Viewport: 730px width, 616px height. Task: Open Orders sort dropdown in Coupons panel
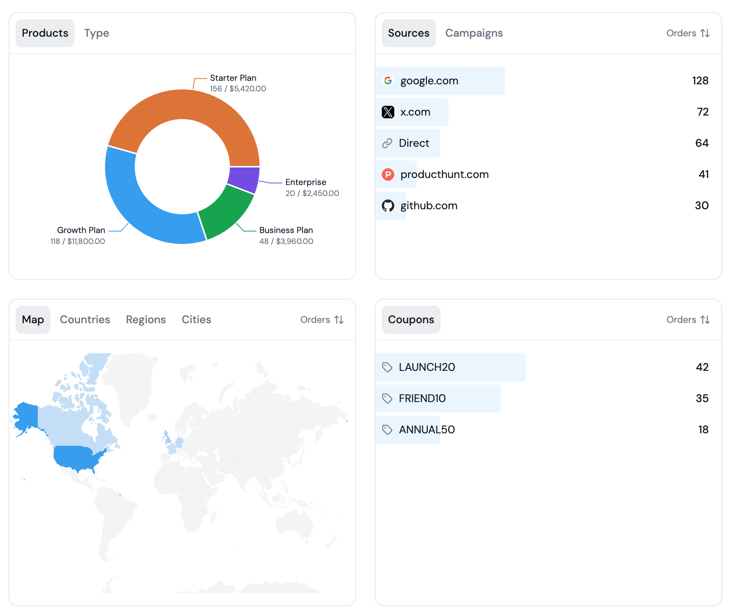click(687, 320)
